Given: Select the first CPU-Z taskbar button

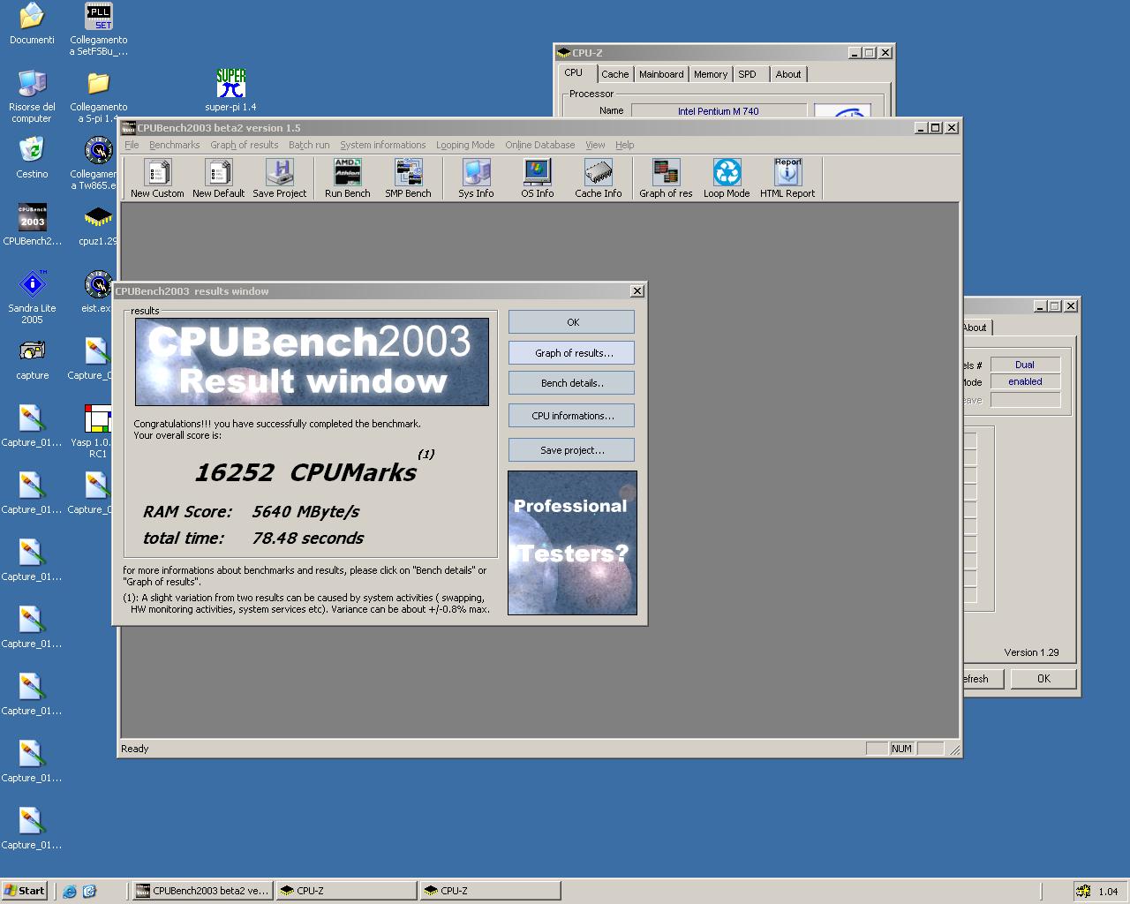Looking at the screenshot, I should click(346, 891).
